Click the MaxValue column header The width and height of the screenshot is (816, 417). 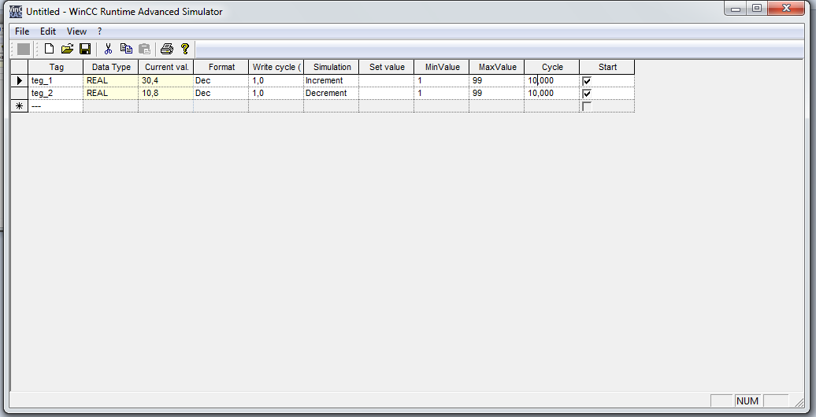497,67
